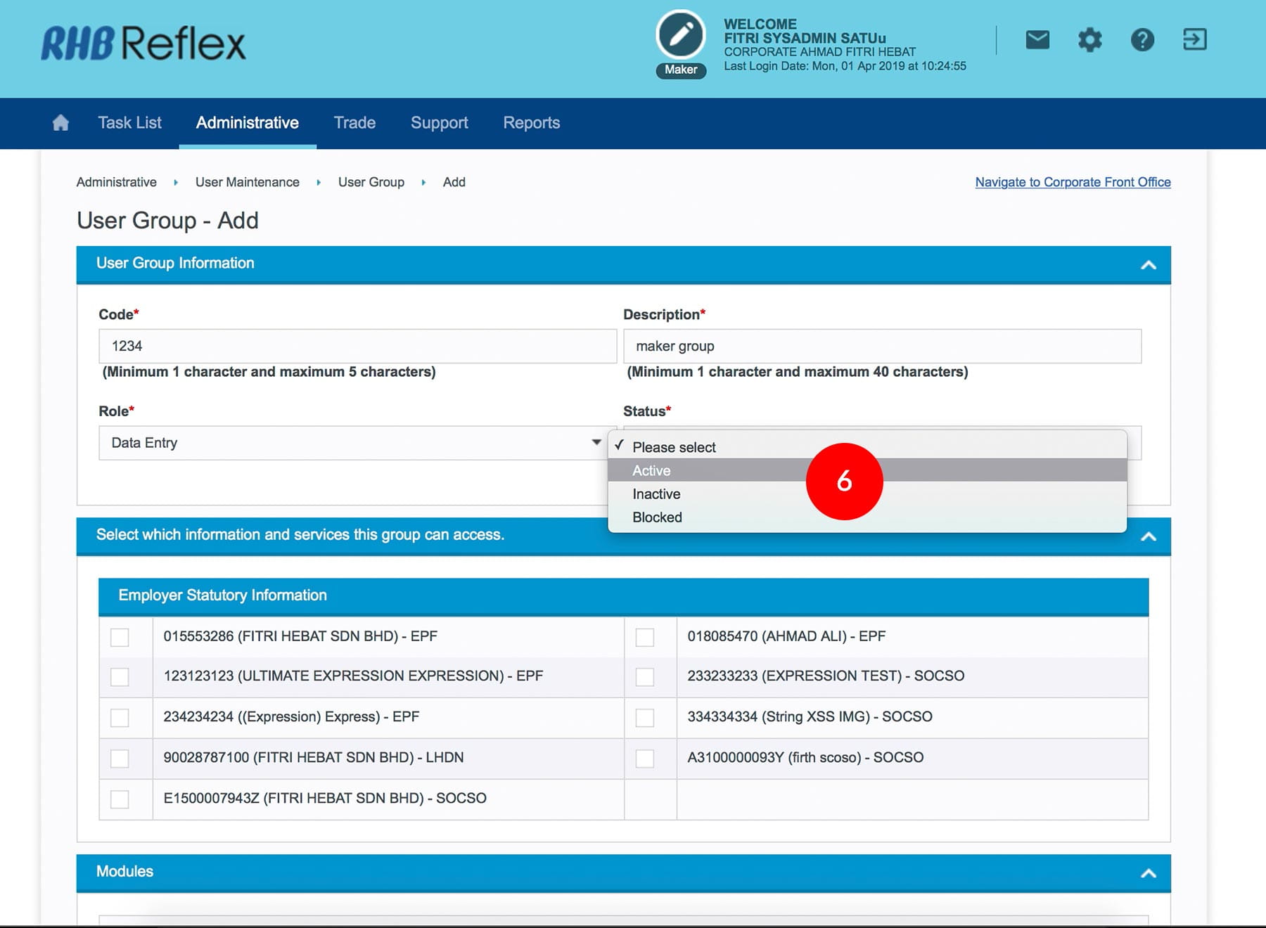Image resolution: width=1266 pixels, height=928 pixels.
Task: Click User Maintenance in the breadcrumb
Action: pyautogui.click(x=247, y=182)
